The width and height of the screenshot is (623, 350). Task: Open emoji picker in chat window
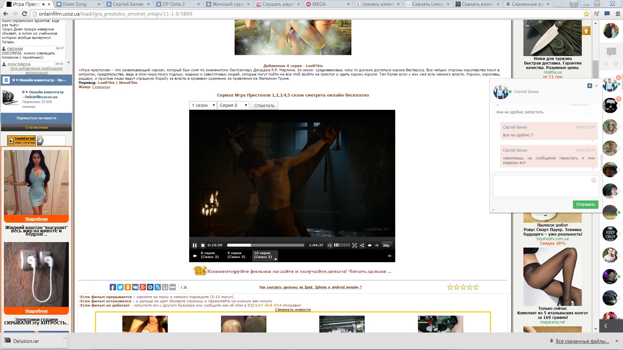593,180
